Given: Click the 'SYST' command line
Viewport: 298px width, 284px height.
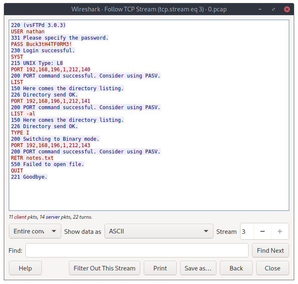Looking at the screenshot, I should pyautogui.click(x=17, y=57).
